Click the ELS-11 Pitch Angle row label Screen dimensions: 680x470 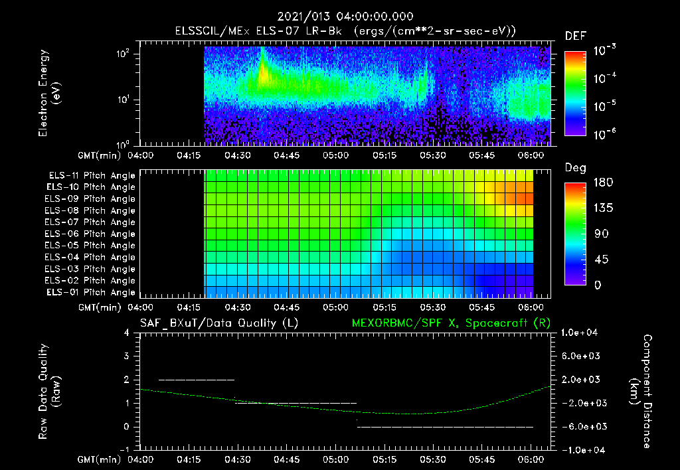point(92,176)
